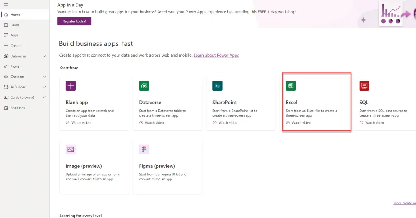Click the Image (preview) tile icon

71,150
